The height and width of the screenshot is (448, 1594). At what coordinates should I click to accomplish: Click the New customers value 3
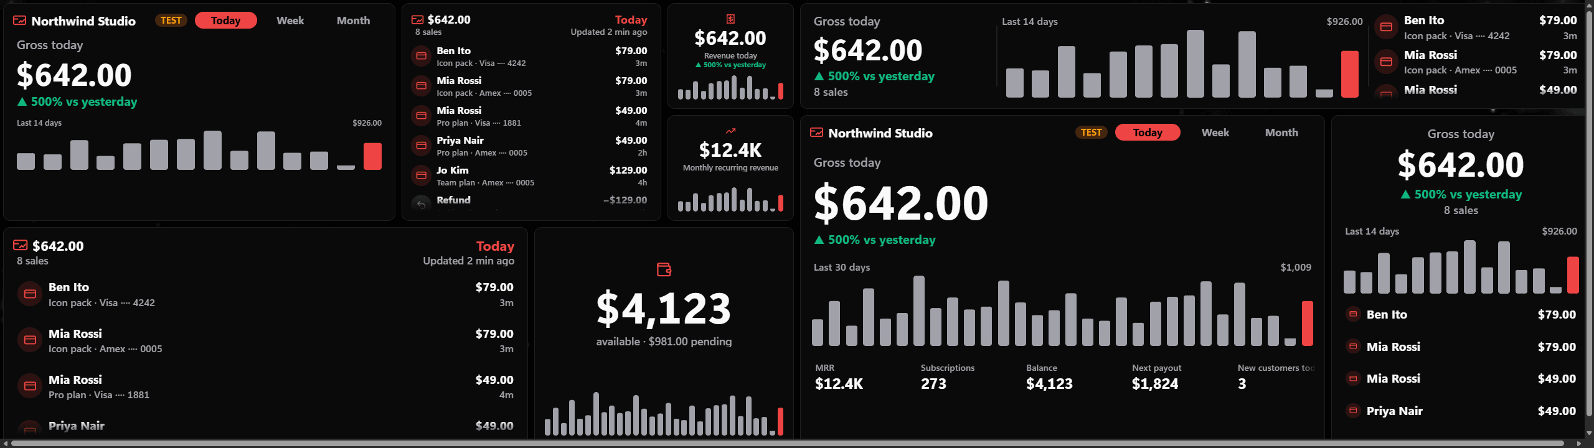click(x=1242, y=384)
